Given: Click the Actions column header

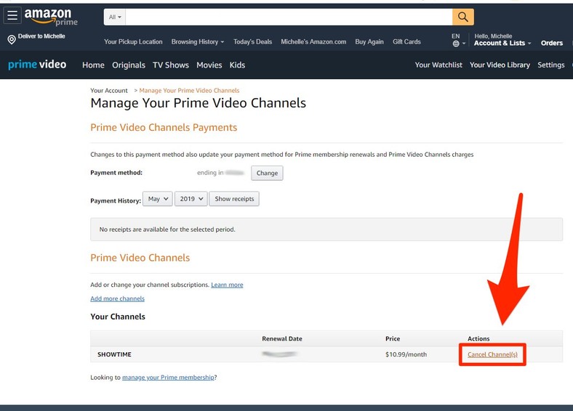Looking at the screenshot, I should [478, 338].
